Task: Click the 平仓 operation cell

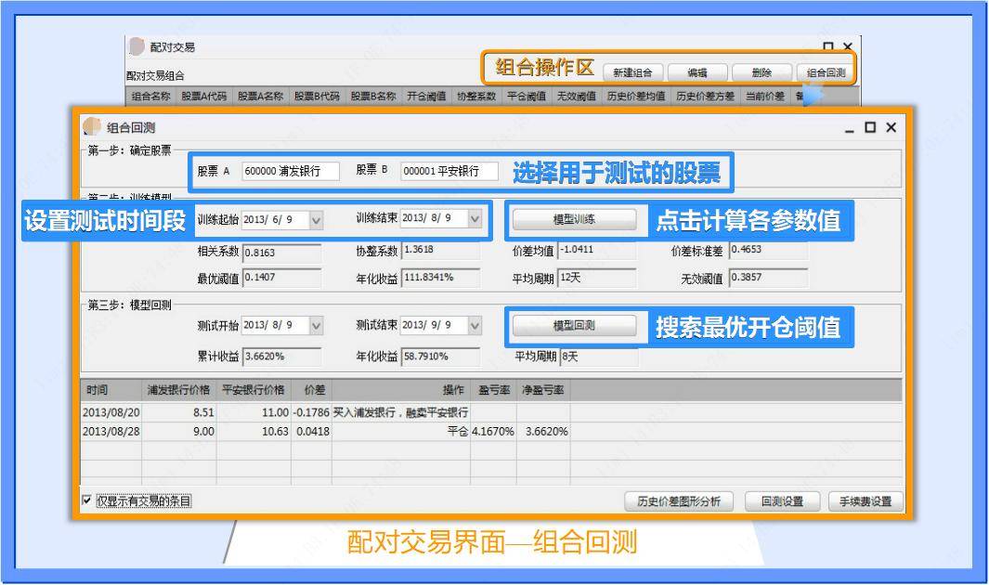Action: (400, 432)
